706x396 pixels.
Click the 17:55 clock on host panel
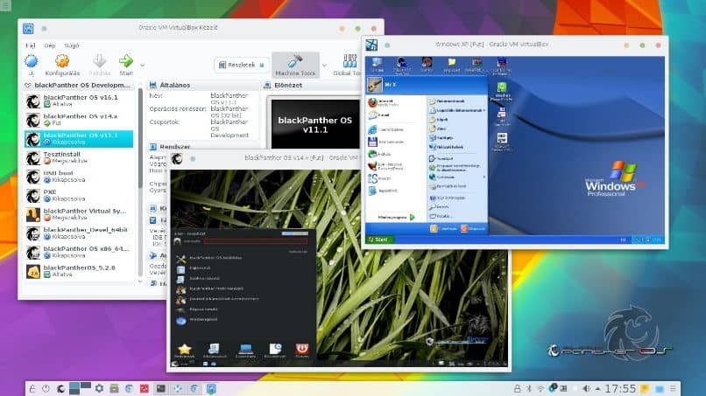tap(620, 388)
